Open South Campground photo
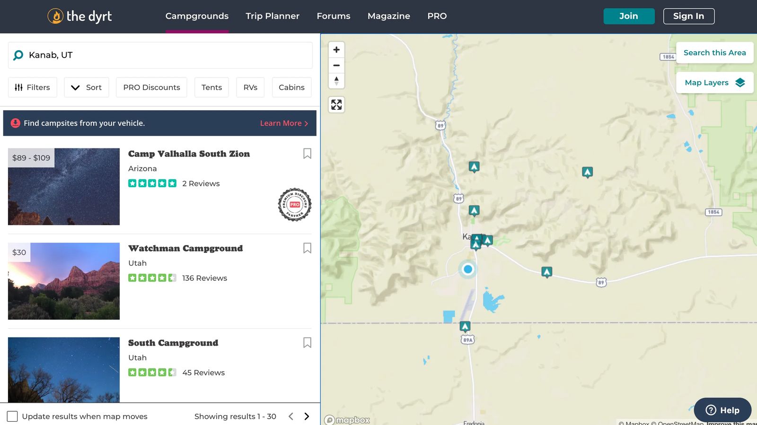The image size is (757, 425). coord(64,370)
